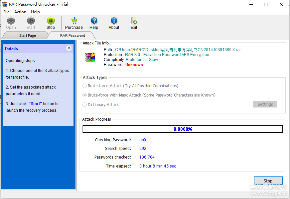The image size is (290, 199).
Task: Choose the Dictionary Attack radio button
Action: [x=85, y=105]
